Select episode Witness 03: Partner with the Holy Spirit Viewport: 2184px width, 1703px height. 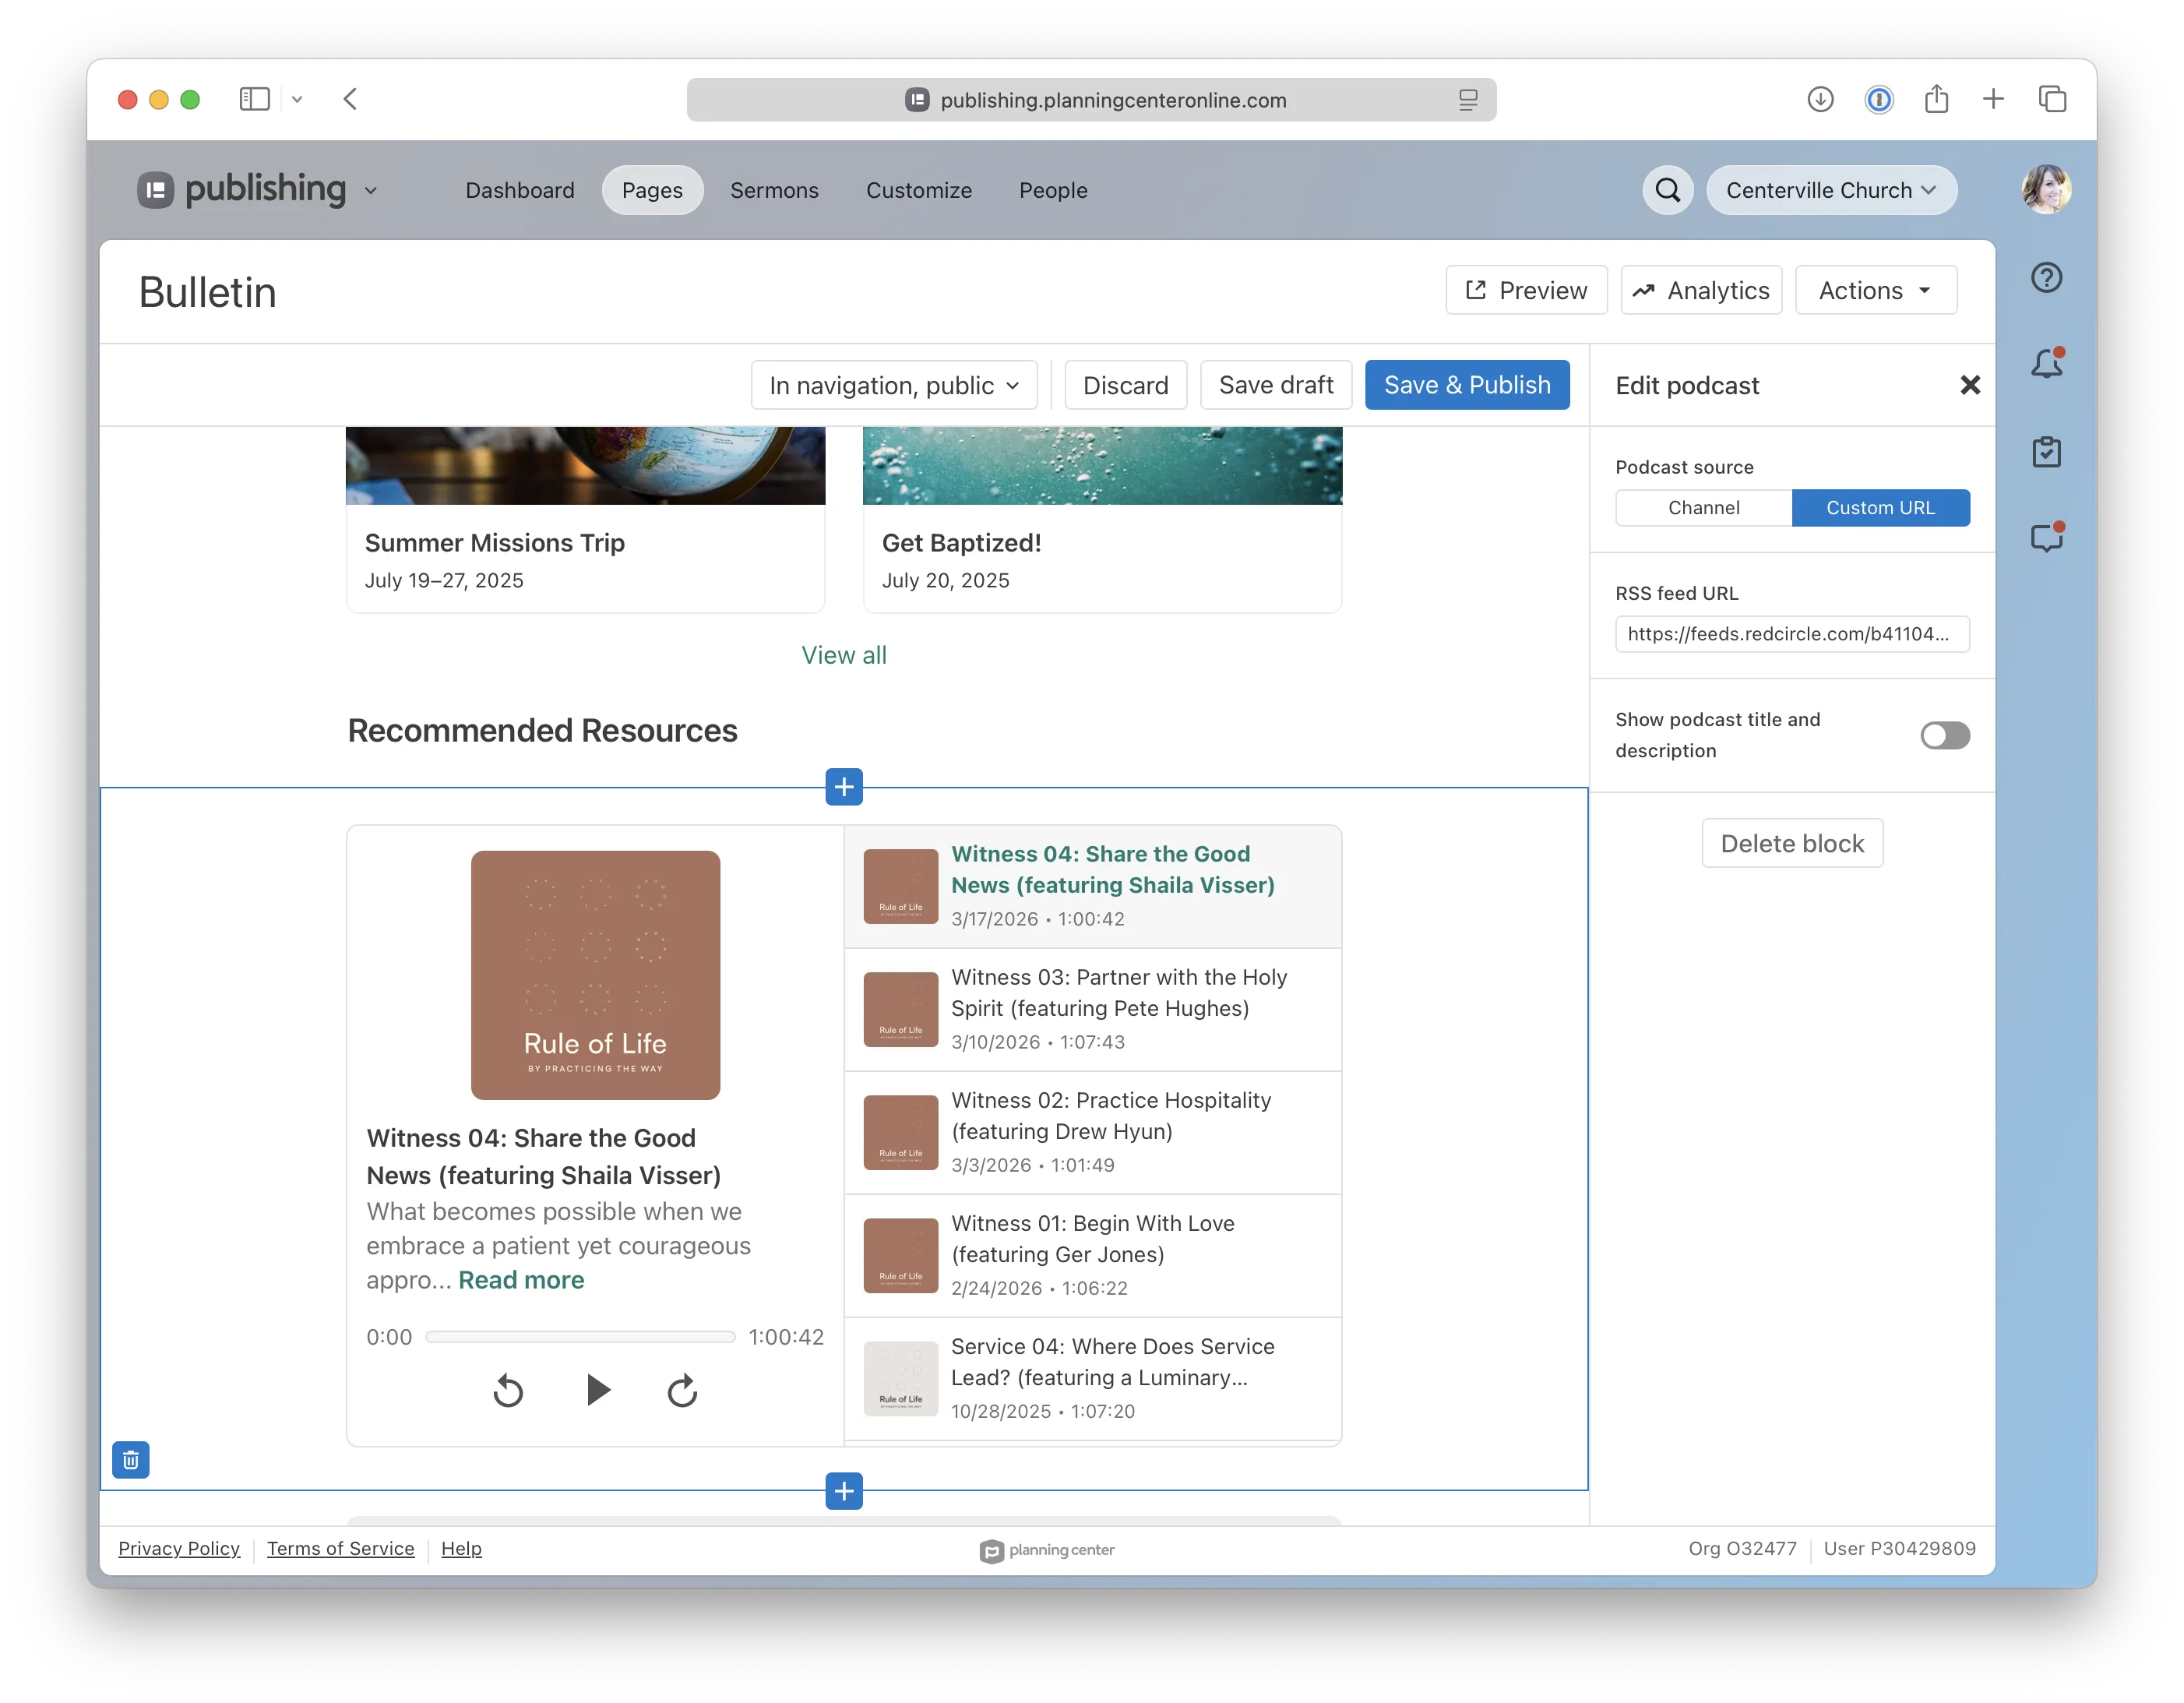coord(1093,1009)
